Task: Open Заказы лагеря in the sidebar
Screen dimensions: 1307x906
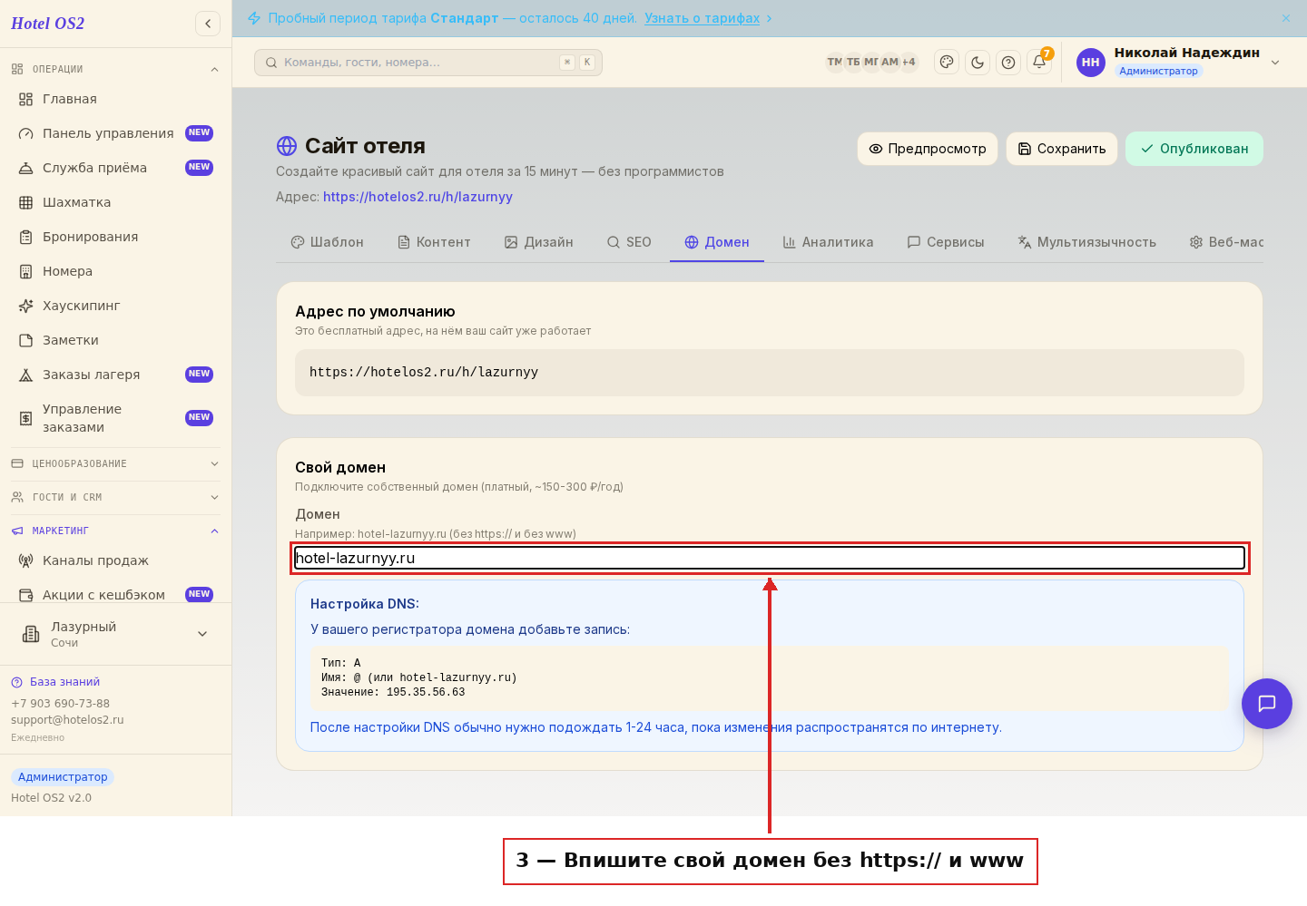Action: (x=115, y=375)
